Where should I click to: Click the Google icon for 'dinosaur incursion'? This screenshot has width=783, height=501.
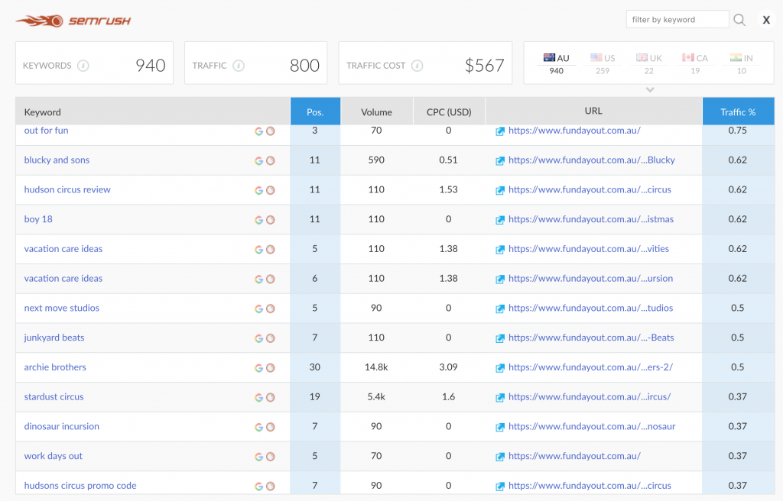pos(258,427)
